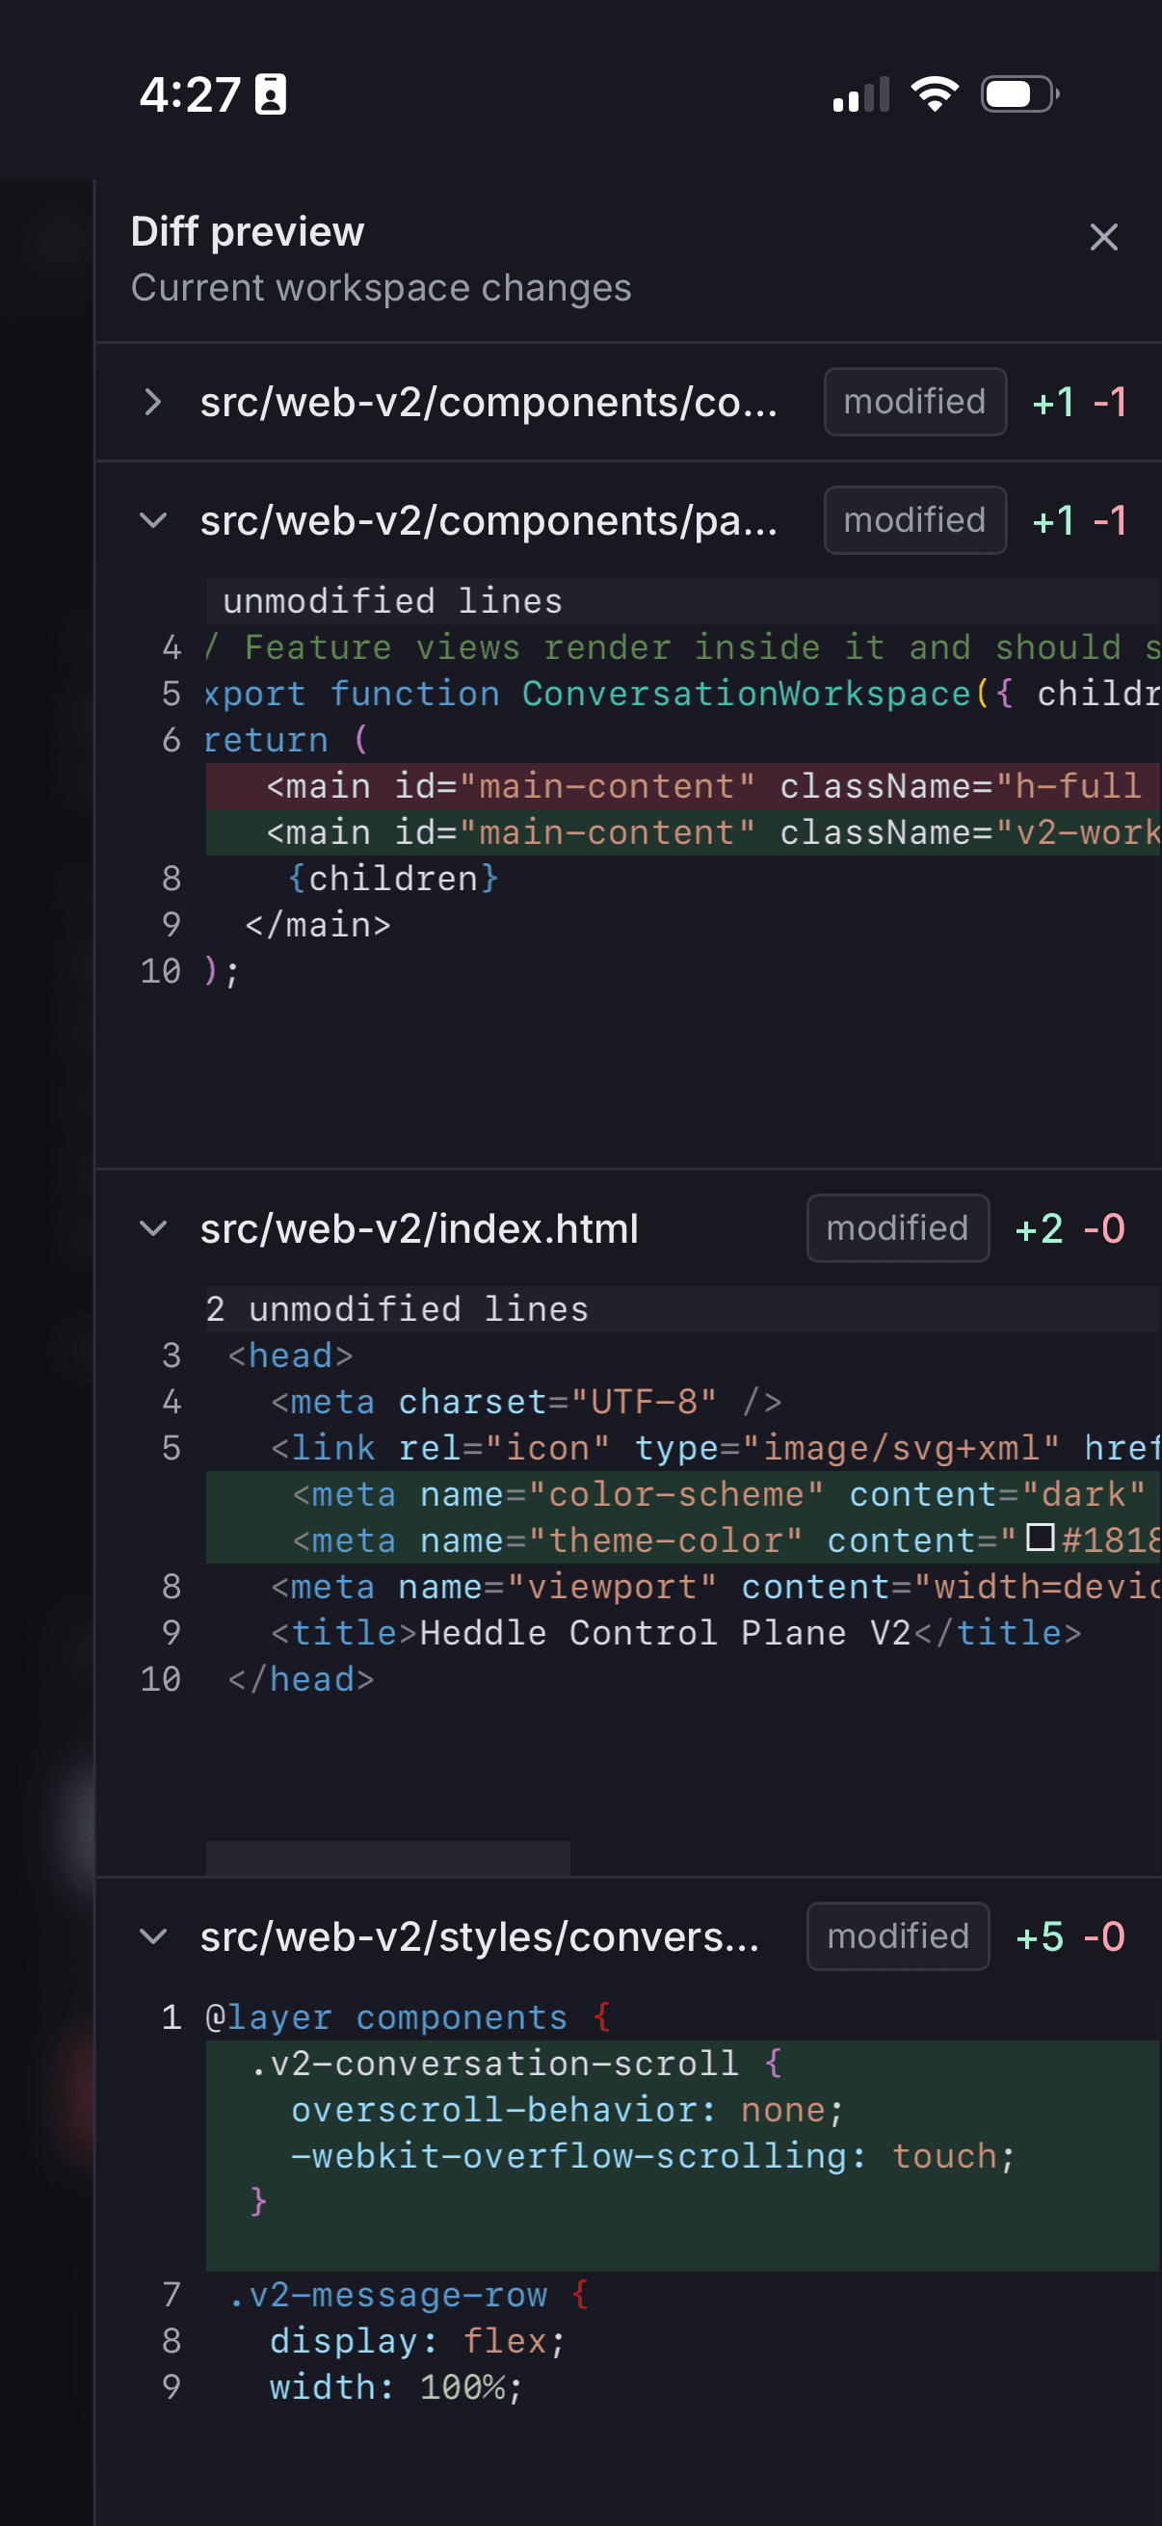Expand the '2 unmodified lines' bar
The height and width of the screenshot is (2526, 1162).
(683, 1308)
